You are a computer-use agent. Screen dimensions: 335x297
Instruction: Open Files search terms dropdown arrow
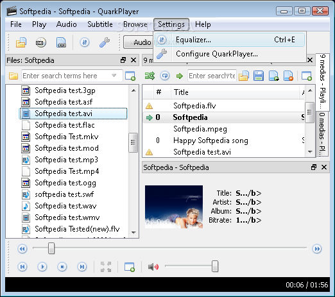click(114, 76)
